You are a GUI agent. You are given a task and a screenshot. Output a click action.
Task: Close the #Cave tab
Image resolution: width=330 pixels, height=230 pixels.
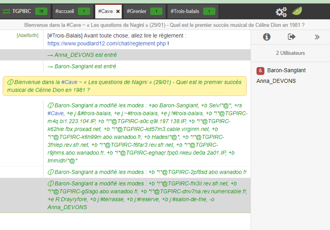tap(118, 11)
